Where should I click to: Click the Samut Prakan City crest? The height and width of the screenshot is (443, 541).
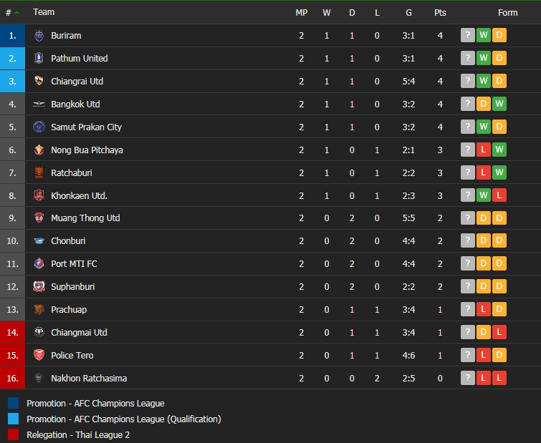tap(39, 127)
